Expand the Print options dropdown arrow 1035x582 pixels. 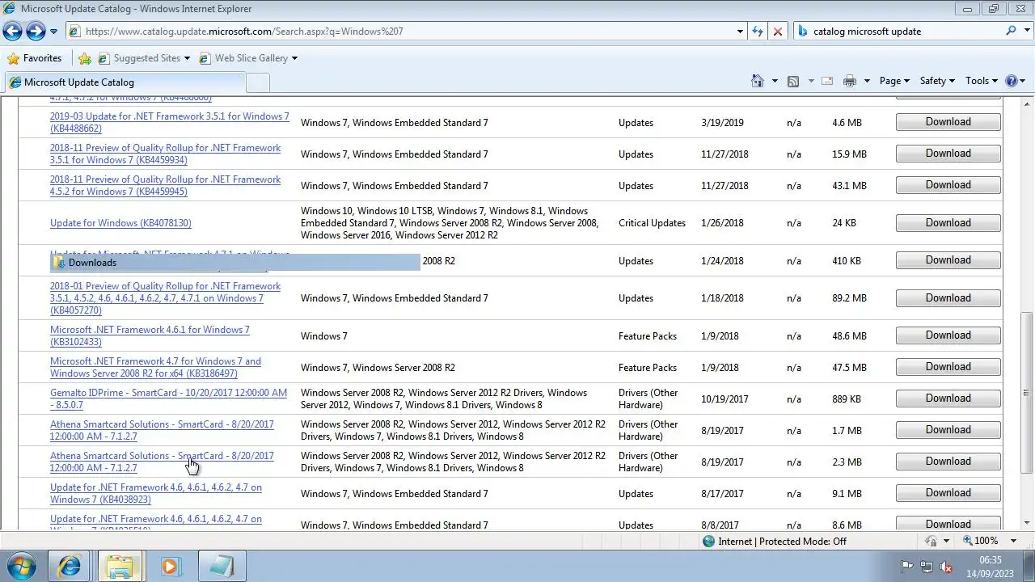tap(867, 81)
